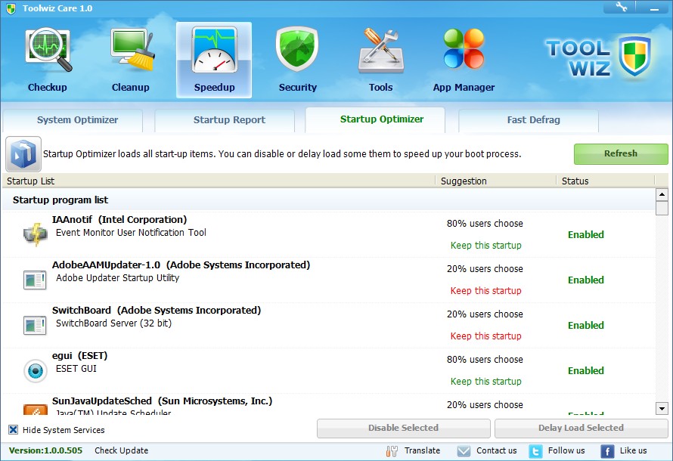Click the Facebook Like us icon

coord(607,451)
